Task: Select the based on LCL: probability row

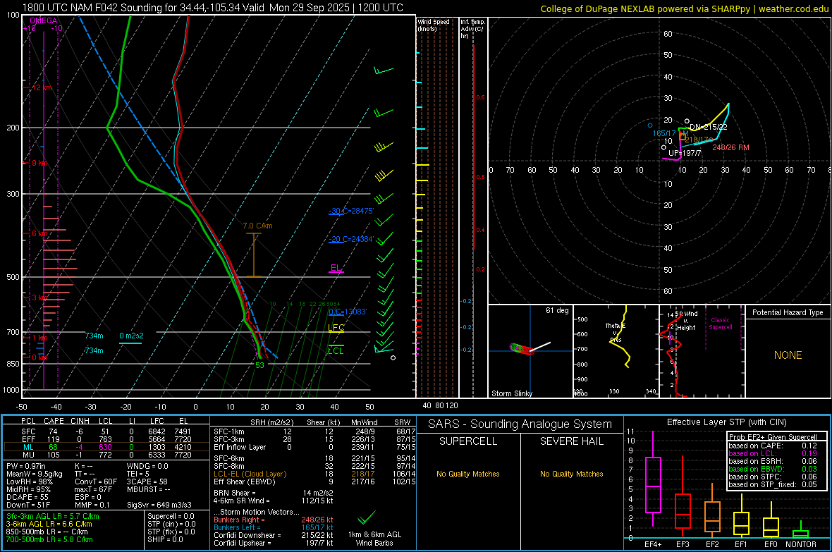Action: [773, 453]
